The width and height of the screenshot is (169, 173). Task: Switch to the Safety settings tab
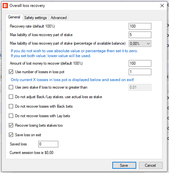click(35, 18)
